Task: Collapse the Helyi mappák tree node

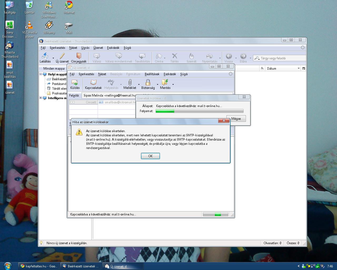Action: coord(41,74)
